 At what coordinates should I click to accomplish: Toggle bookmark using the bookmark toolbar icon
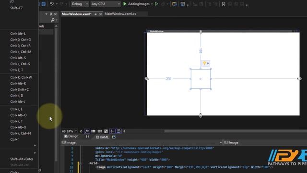coord(224,4)
